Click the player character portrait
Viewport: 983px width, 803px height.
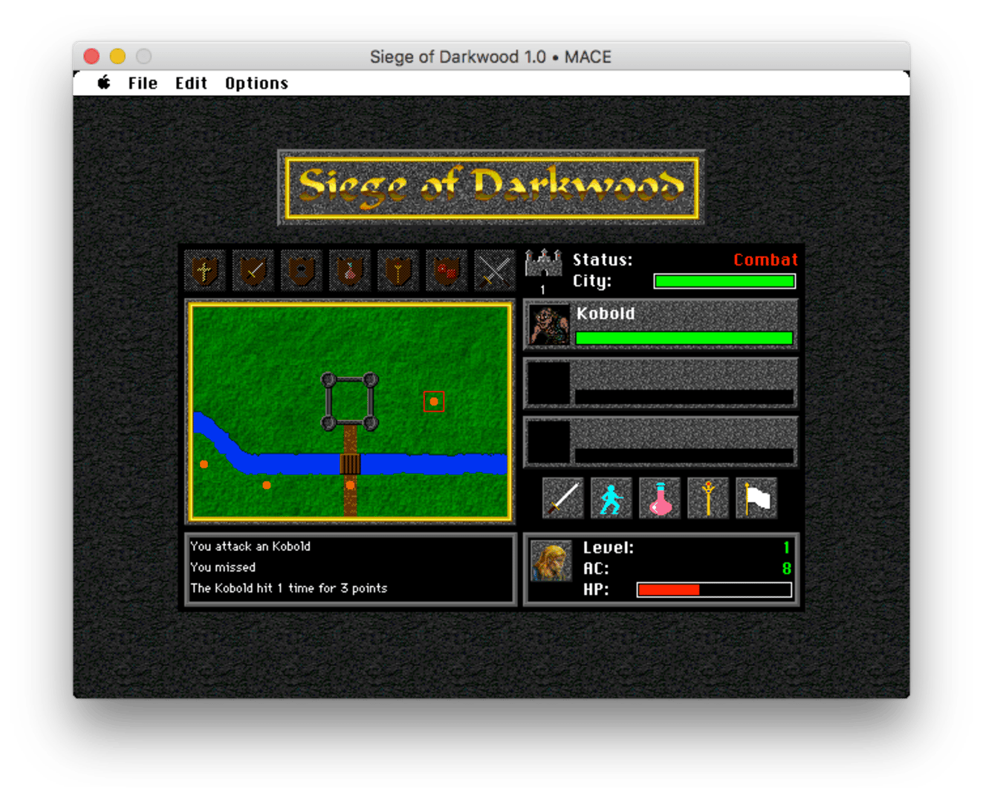pyautogui.click(x=551, y=562)
